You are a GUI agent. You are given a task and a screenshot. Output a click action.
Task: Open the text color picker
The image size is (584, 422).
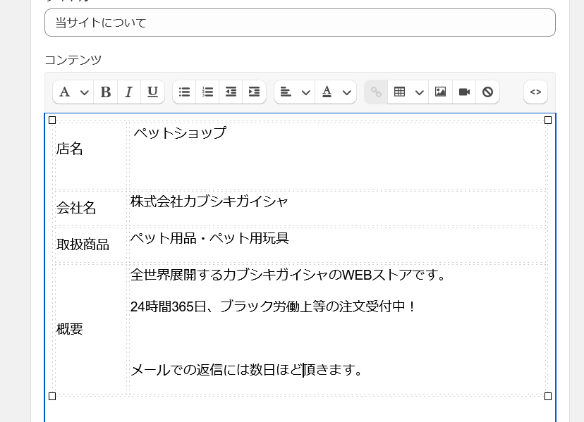[x=335, y=92]
